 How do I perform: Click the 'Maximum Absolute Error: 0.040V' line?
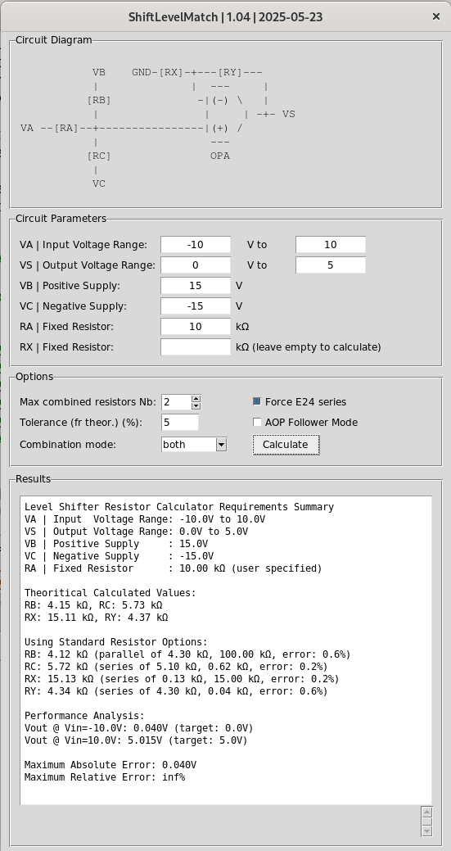110,765
